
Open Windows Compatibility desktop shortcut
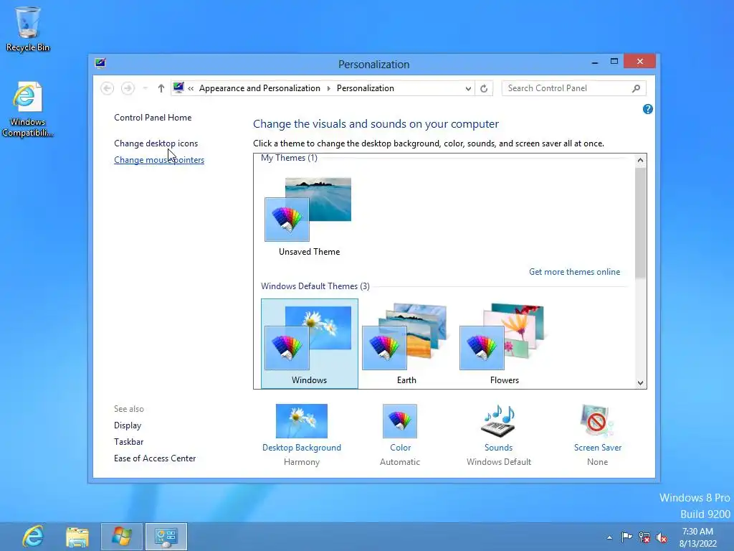tap(28, 110)
